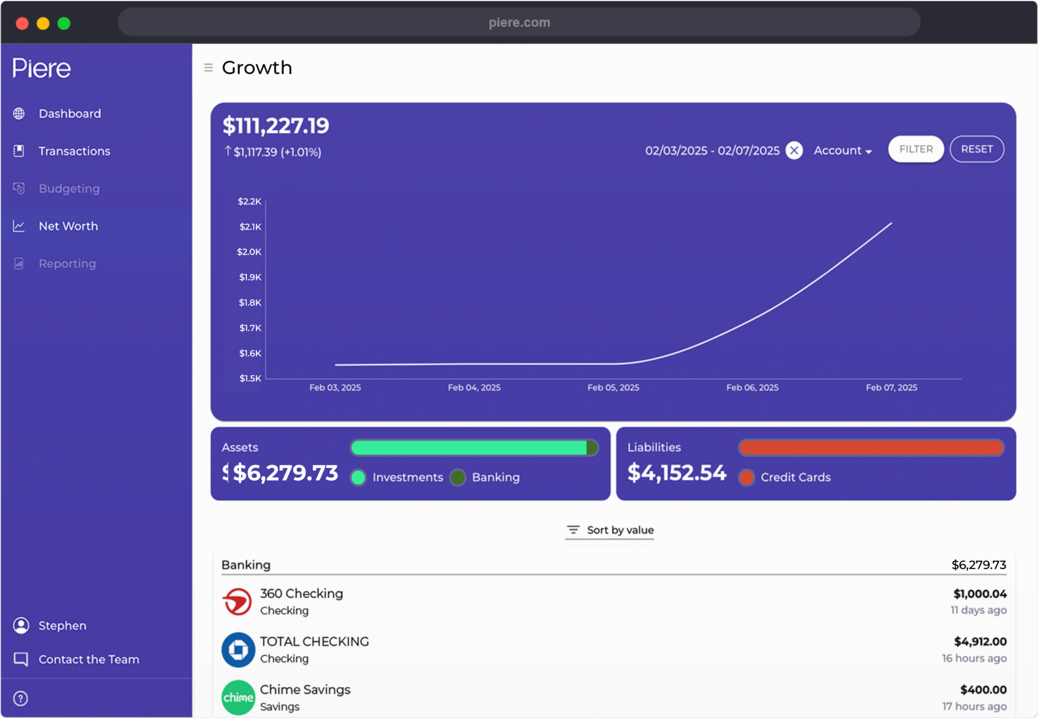Toggle the hamburger menu beside Growth
This screenshot has height=718, width=1038.
tap(208, 67)
